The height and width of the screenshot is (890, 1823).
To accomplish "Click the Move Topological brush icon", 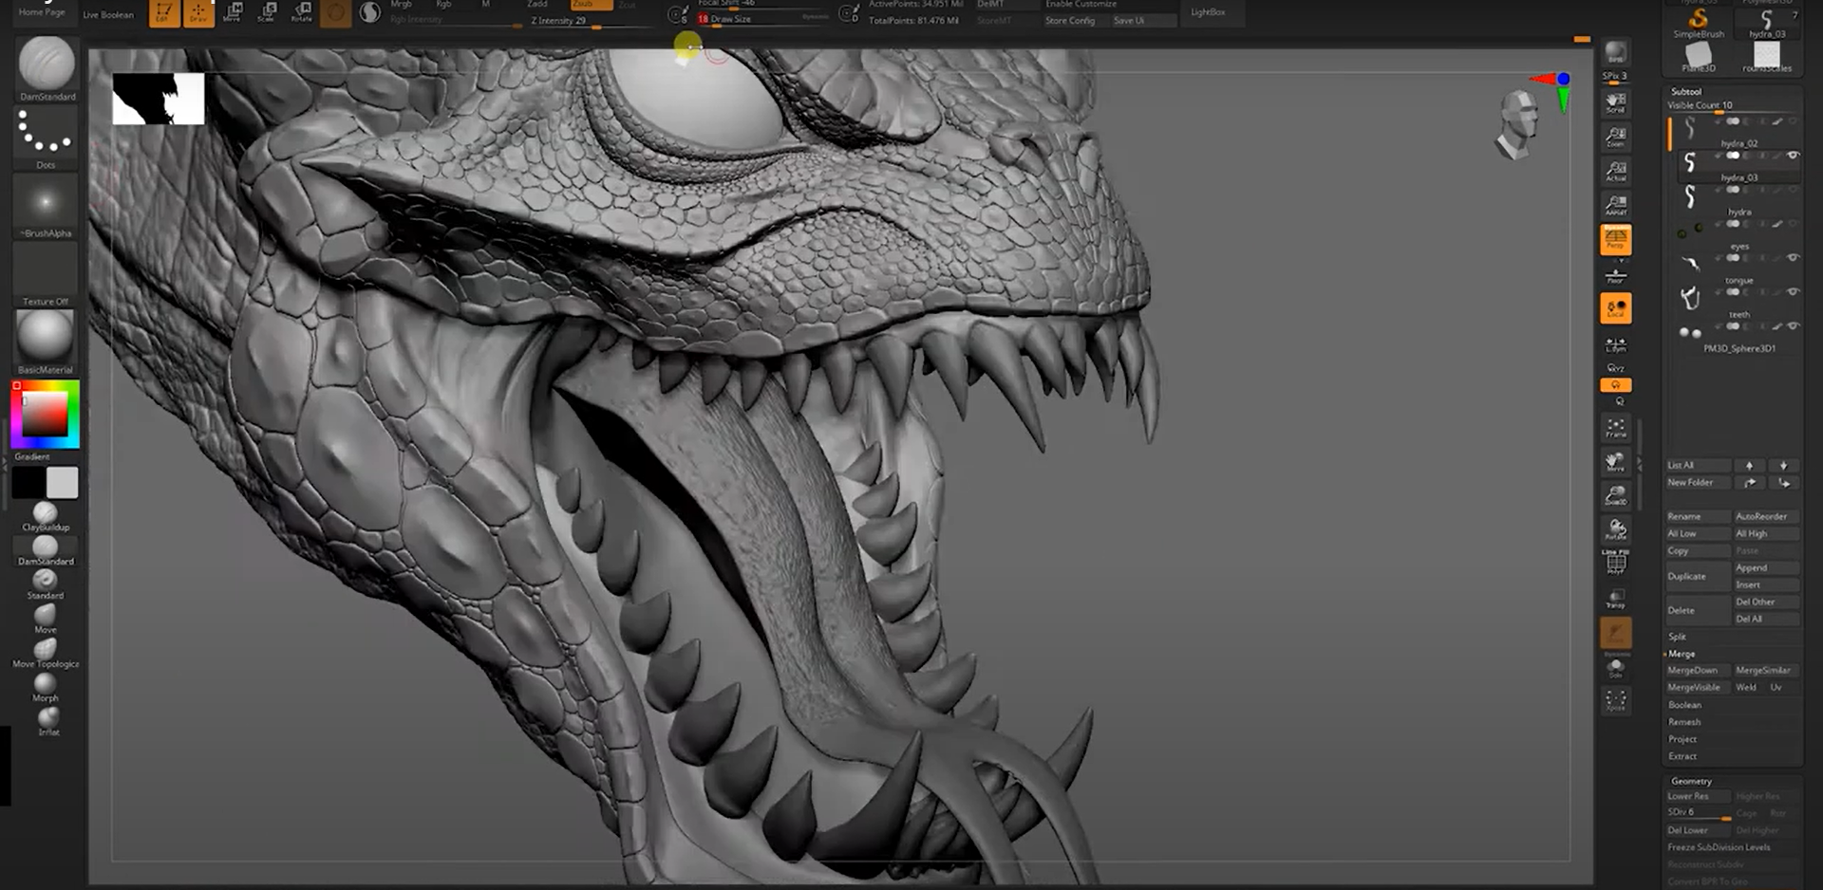I will (x=45, y=650).
